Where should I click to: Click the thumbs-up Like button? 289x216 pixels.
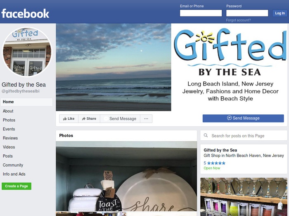(x=69, y=118)
